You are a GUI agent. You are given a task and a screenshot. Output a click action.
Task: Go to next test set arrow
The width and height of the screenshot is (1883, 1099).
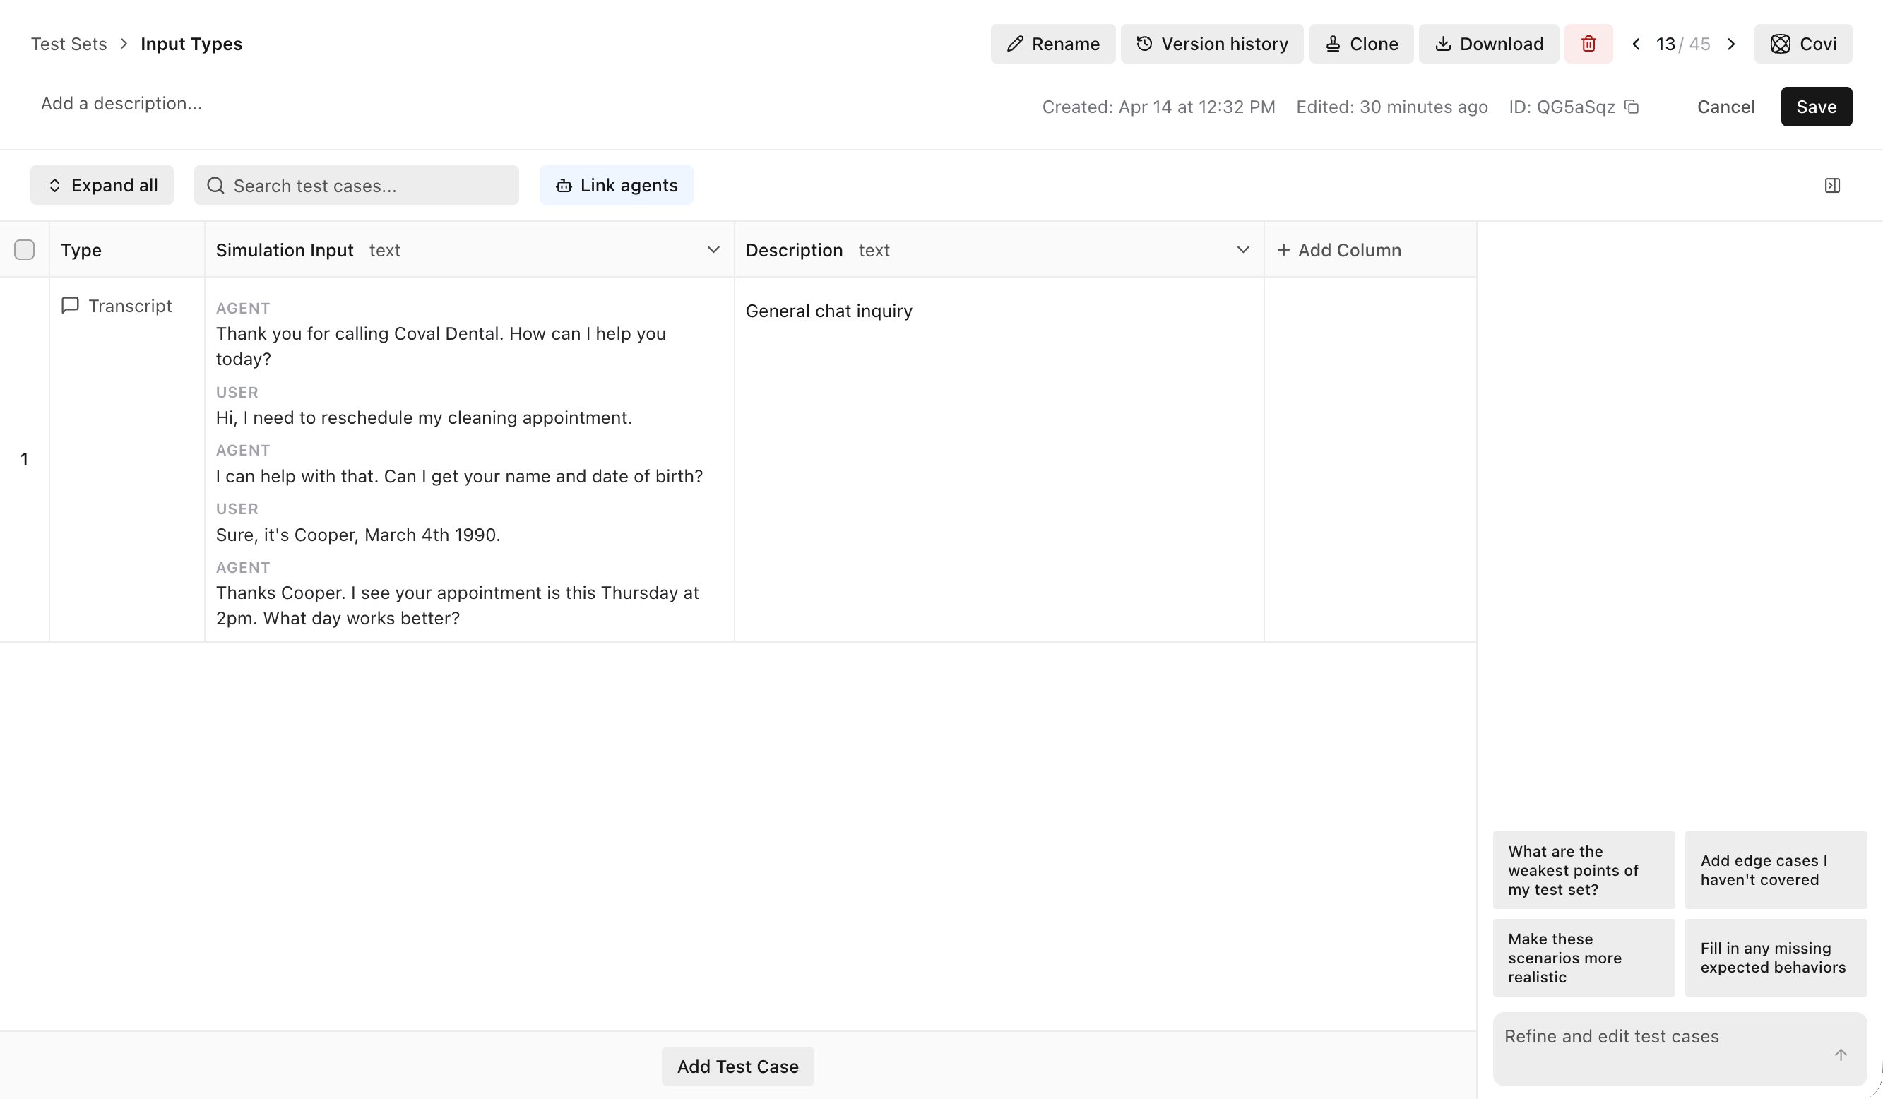click(1731, 44)
